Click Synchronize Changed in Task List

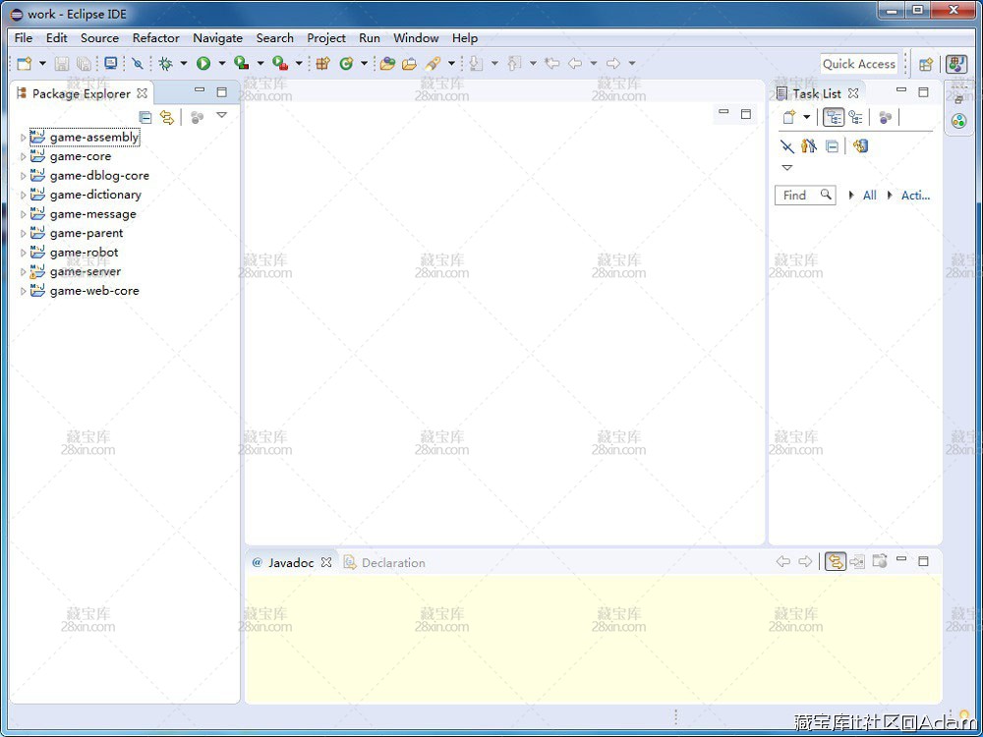pyautogui.click(x=861, y=146)
